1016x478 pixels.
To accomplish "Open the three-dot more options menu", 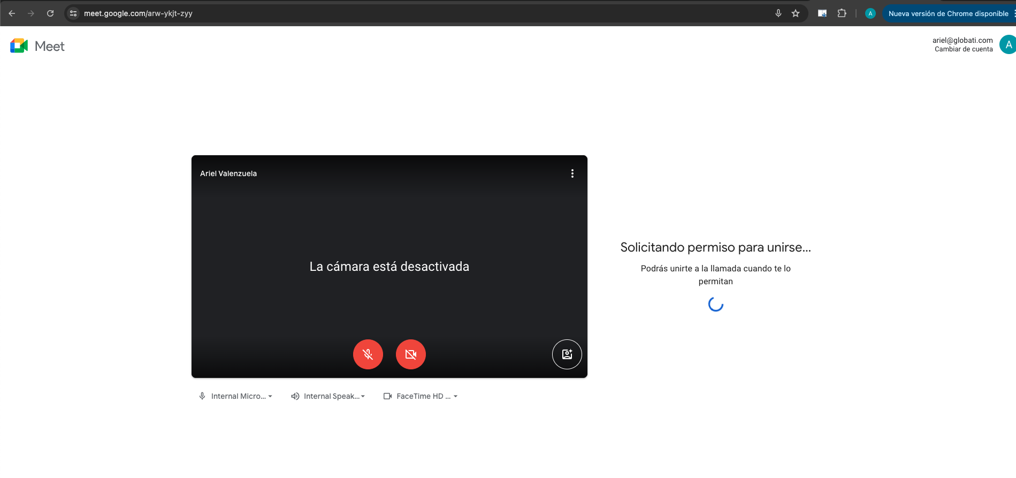I will click(x=572, y=173).
